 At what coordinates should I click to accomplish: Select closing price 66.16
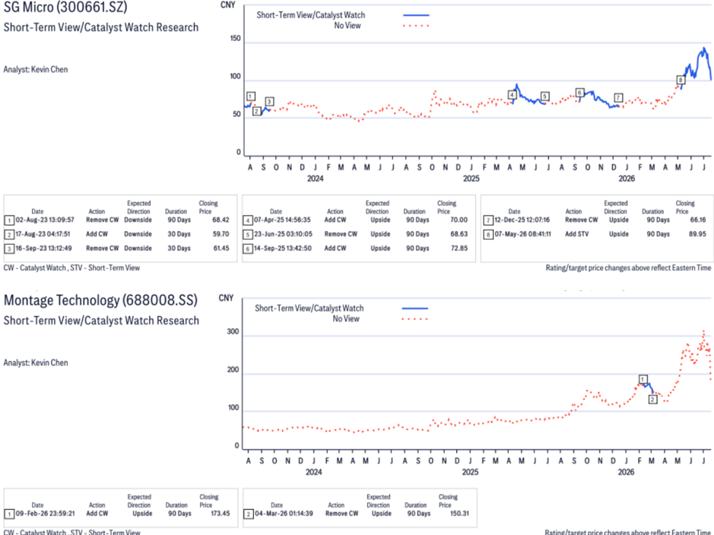coord(697,220)
